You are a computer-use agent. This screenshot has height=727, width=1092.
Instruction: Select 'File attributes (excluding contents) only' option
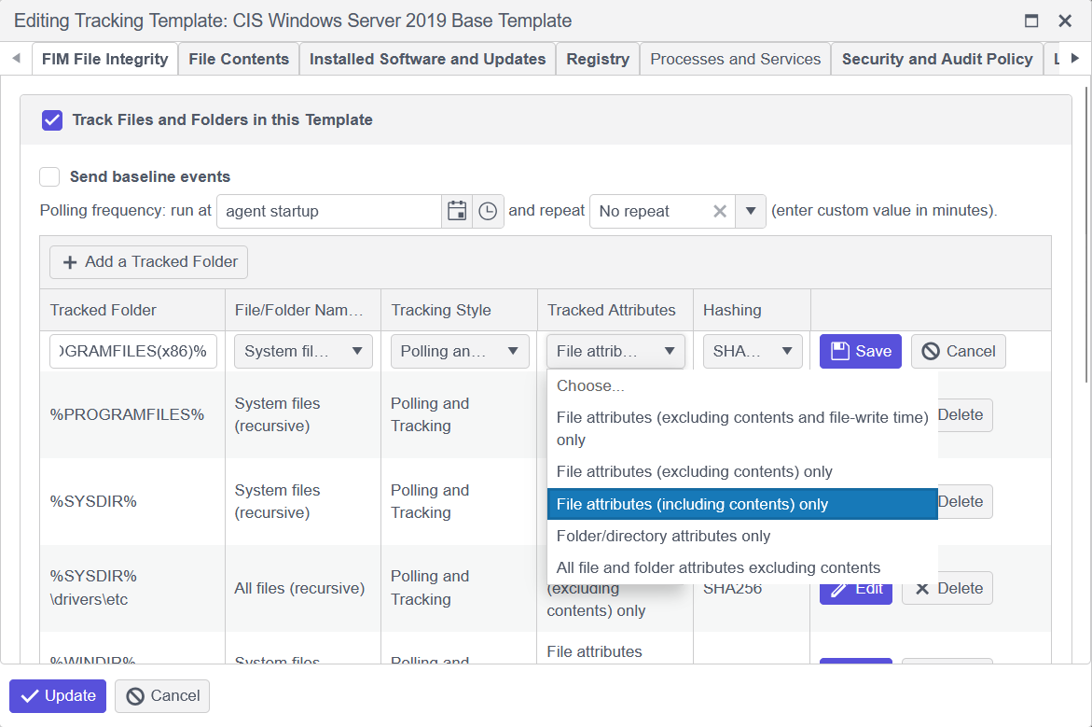coord(742,472)
